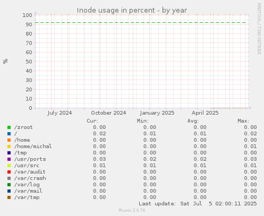
Task: Click the Max: column header
Action: pyautogui.click(x=243, y=121)
